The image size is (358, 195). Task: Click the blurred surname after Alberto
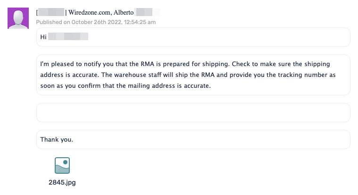point(148,12)
